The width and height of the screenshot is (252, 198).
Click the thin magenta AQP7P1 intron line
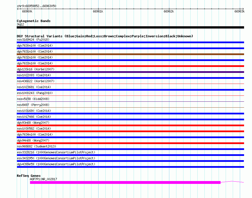[232, 182]
